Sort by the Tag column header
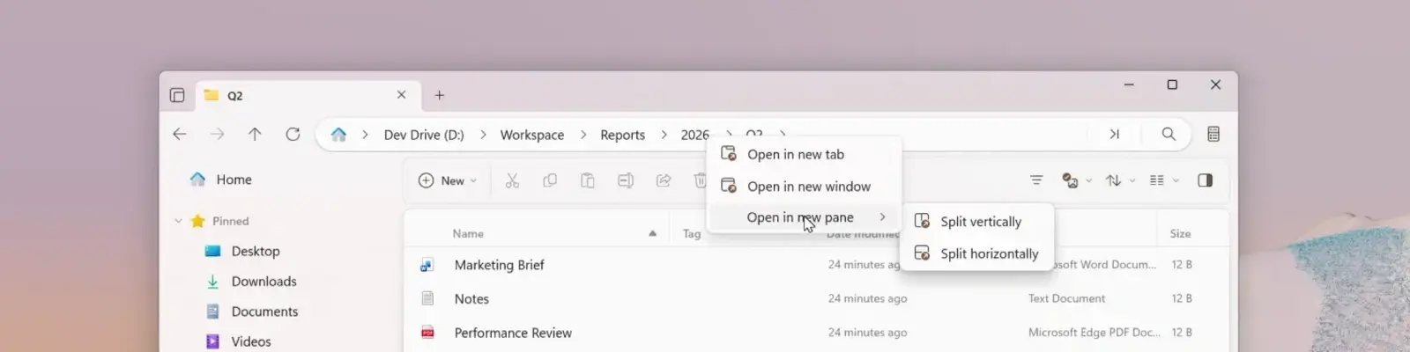 (692, 233)
